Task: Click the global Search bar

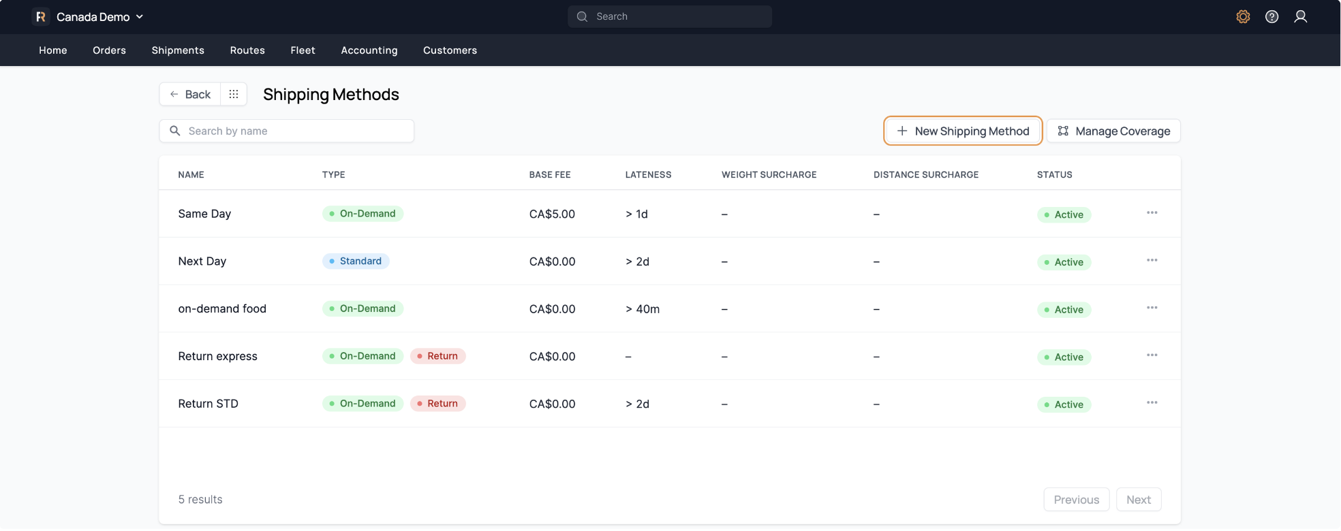Action: tap(670, 16)
